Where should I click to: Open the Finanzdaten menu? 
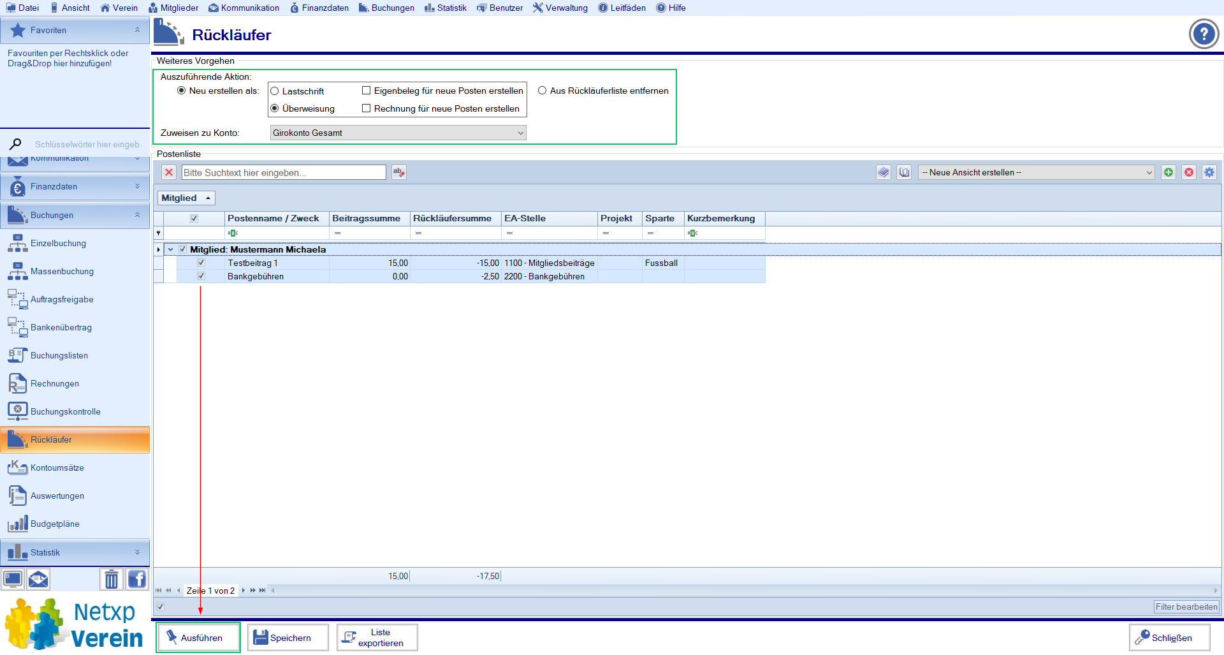319,8
